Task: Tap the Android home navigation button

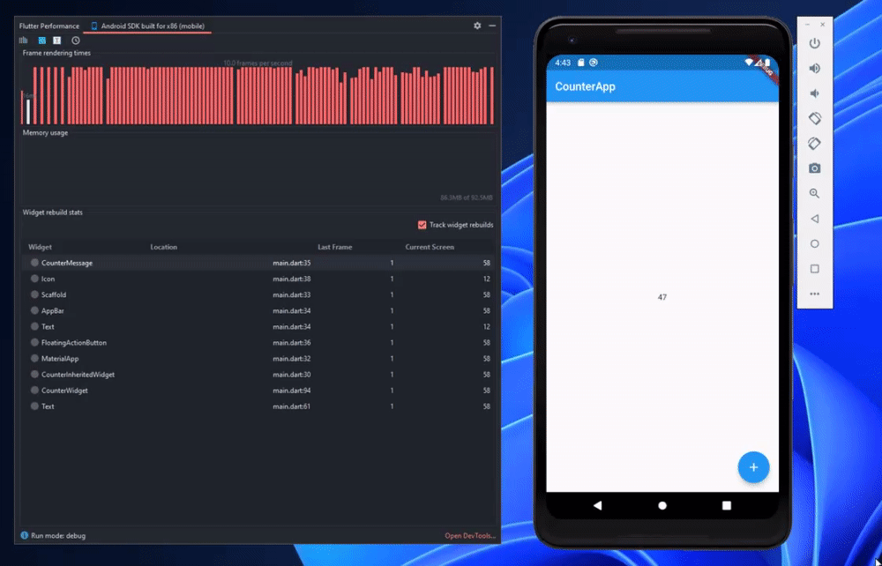Action: coord(662,505)
